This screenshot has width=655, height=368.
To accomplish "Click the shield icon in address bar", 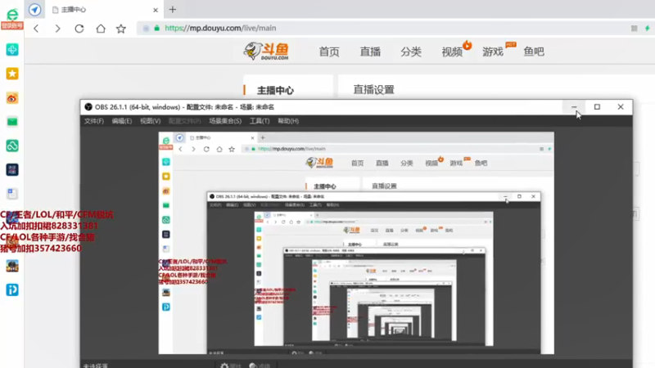I will (x=146, y=28).
